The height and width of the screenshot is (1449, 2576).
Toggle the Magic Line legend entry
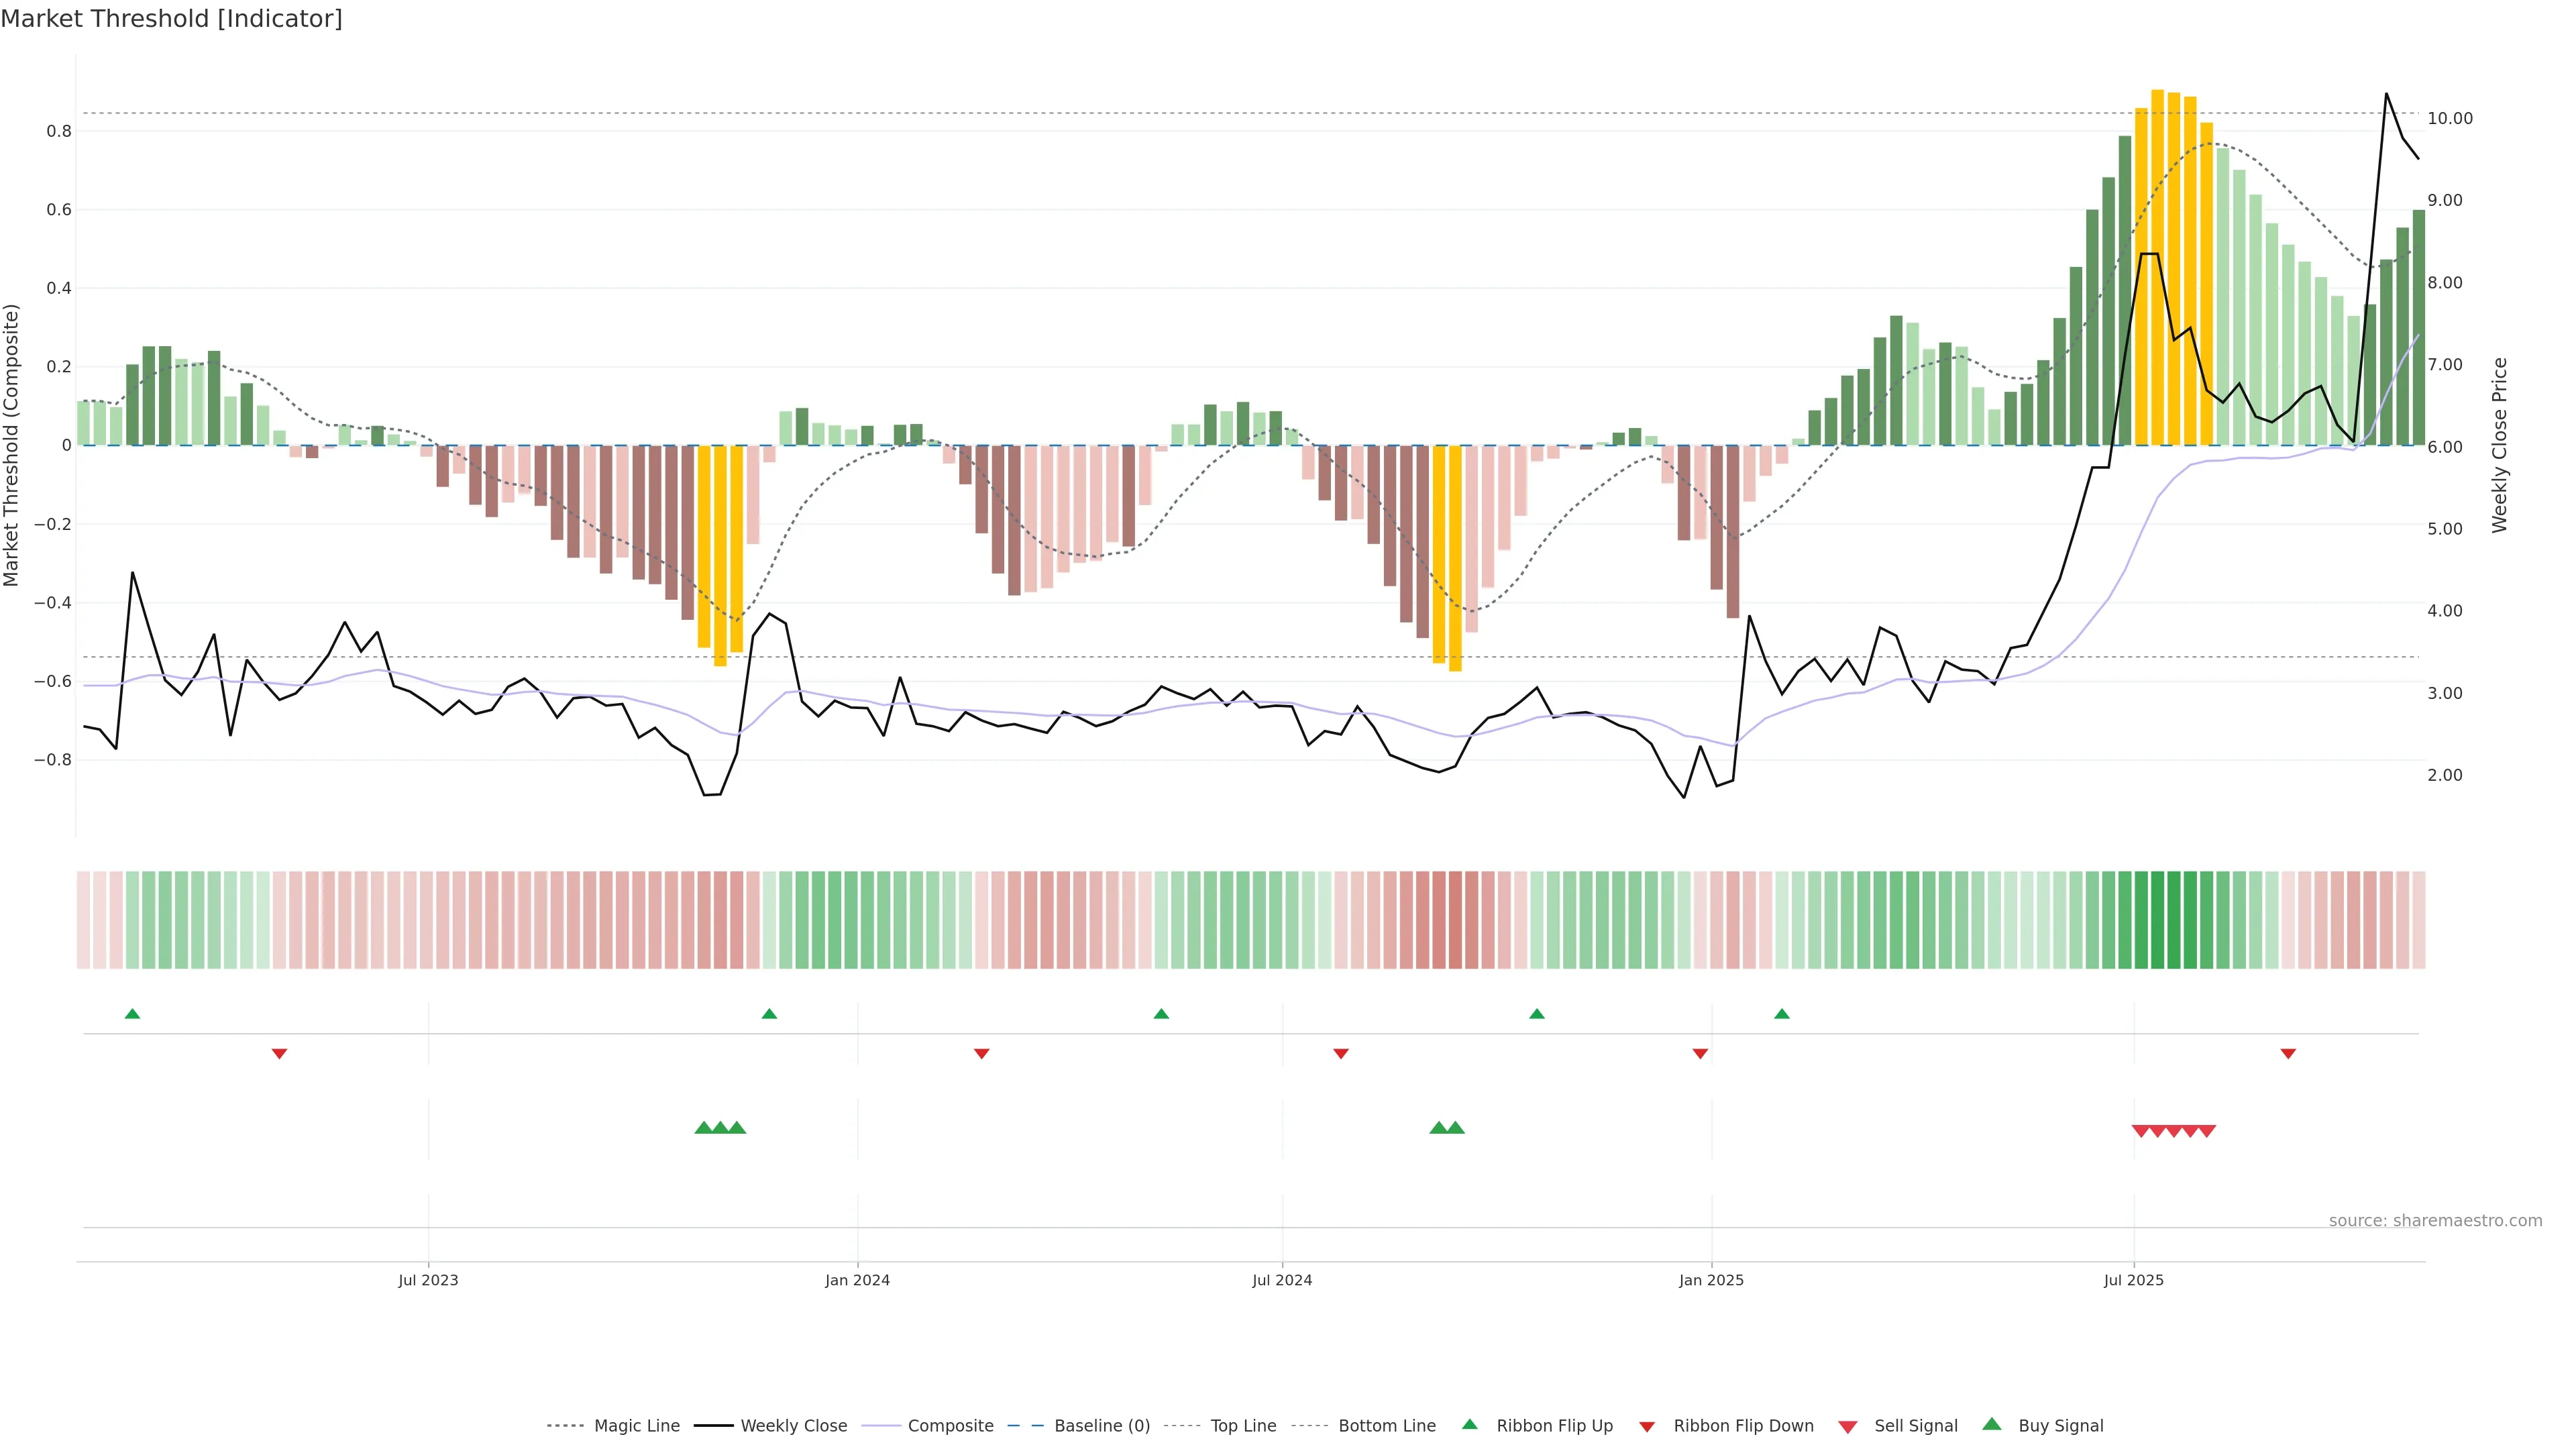click(636, 1426)
